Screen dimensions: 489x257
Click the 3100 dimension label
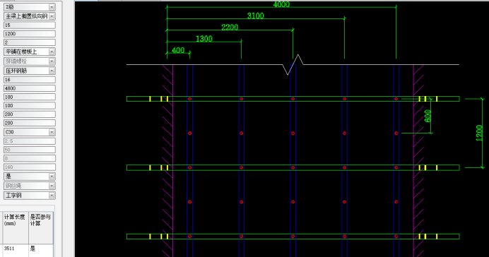[255, 16]
